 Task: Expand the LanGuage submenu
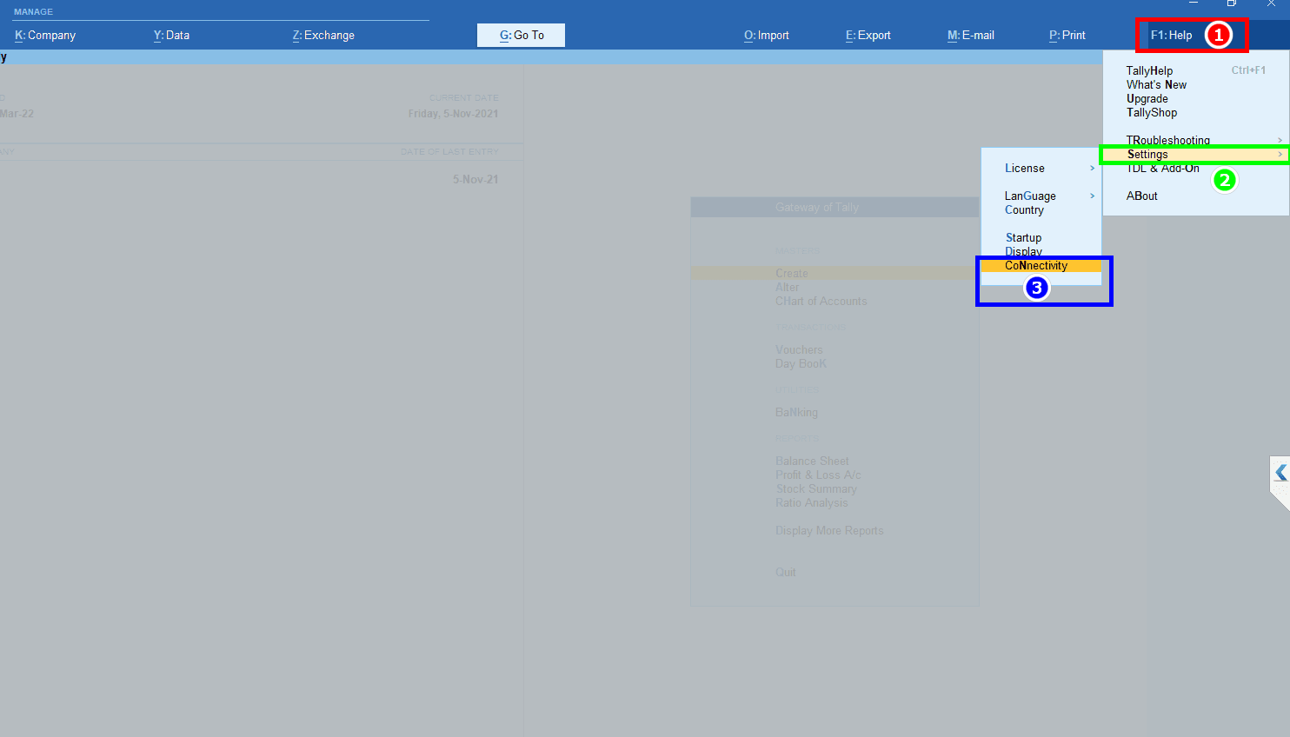coord(1041,196)
